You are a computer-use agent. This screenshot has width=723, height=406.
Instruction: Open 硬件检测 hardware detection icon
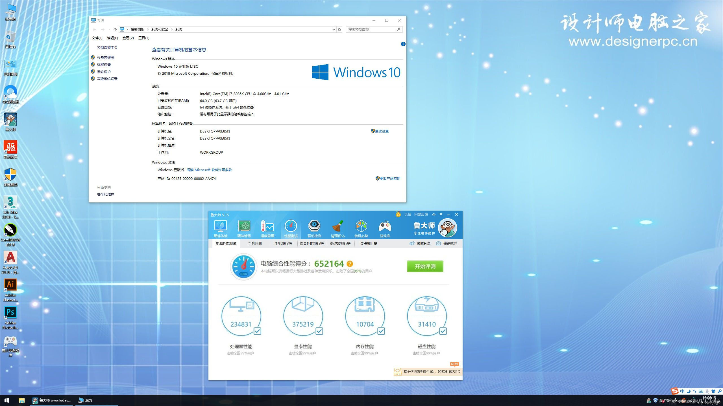[x=244, y=229]
